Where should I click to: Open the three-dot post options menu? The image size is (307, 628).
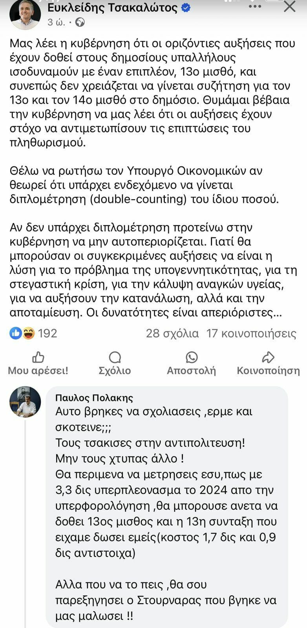point(255,7)
